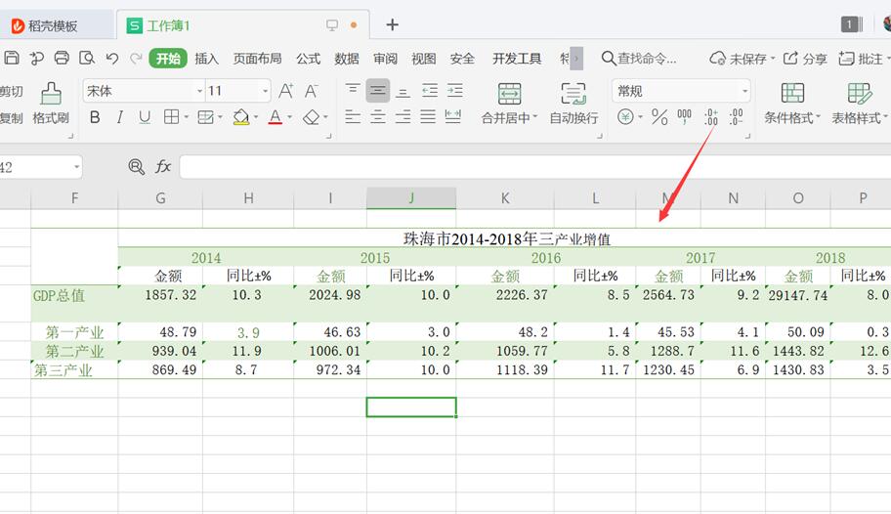Click the 批注 comment button
The image size is (891, 514).
pos(861,59)
